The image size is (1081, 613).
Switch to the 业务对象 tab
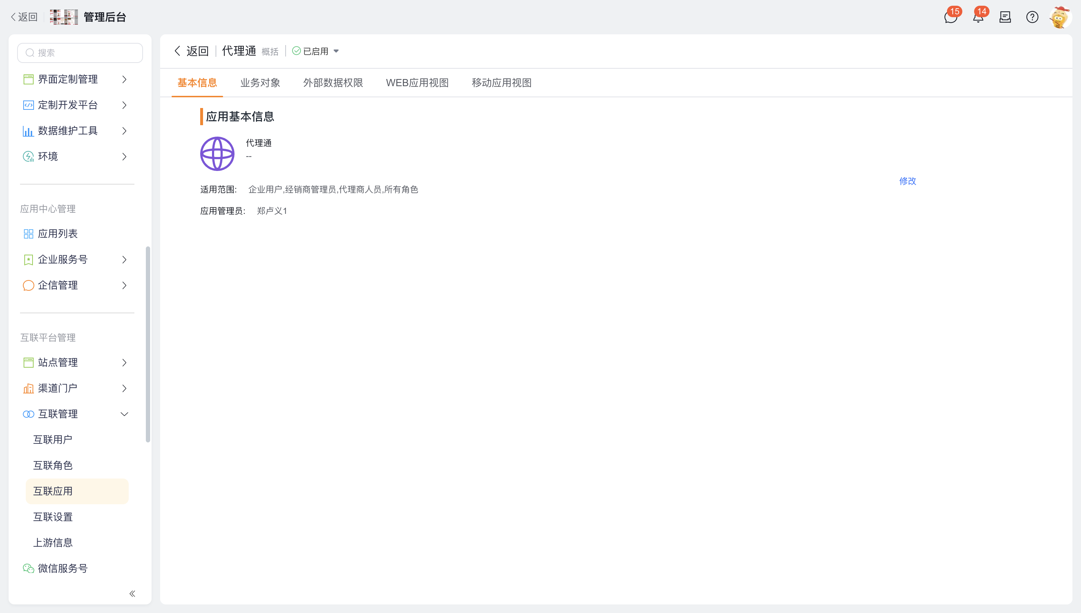[260, 83]
